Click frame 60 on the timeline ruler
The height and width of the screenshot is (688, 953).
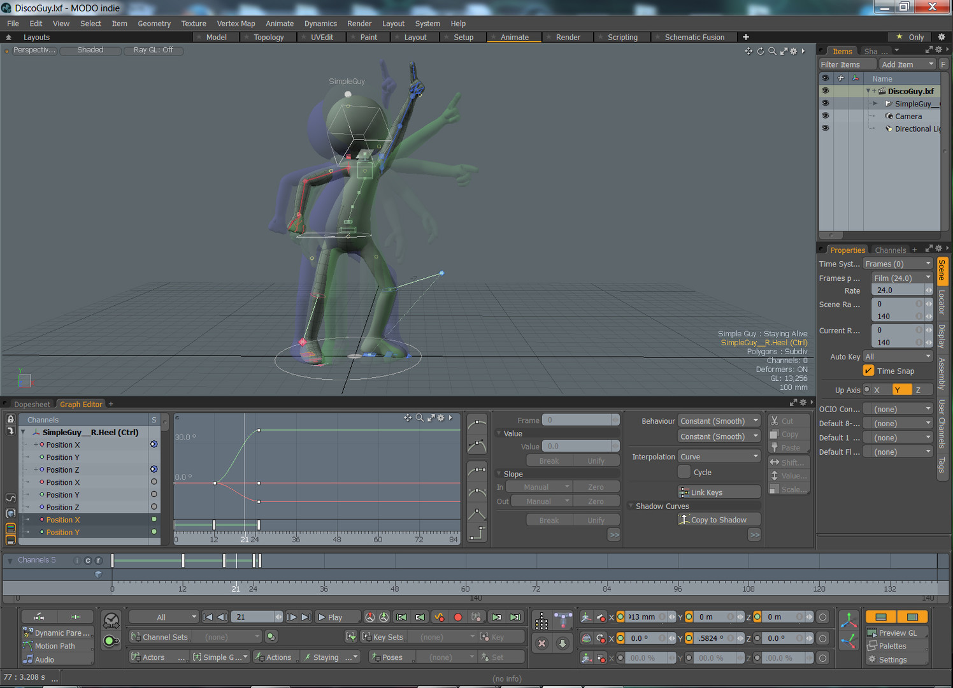466,589
